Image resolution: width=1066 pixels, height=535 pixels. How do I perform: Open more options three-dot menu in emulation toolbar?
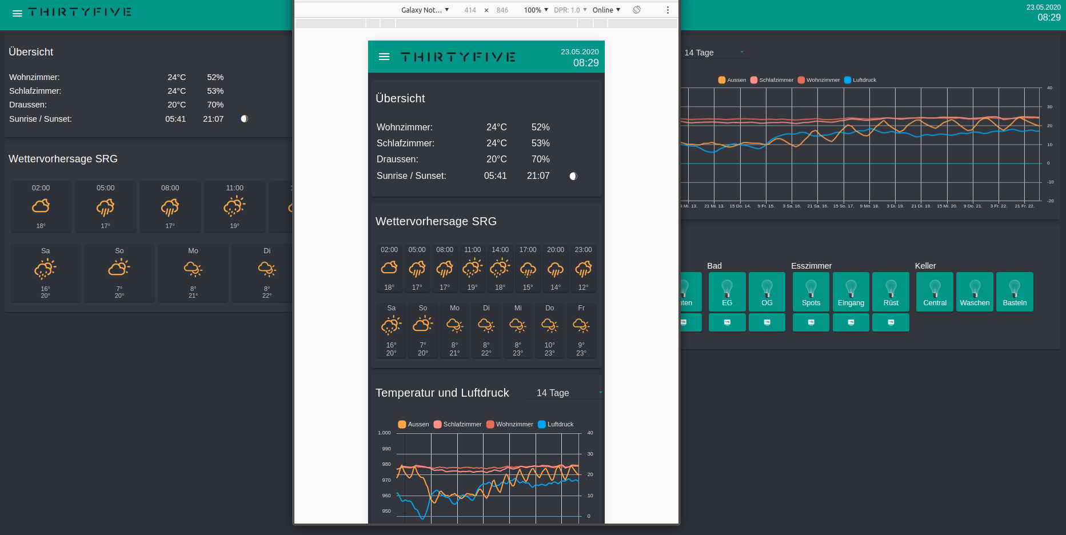pos(668,10)
